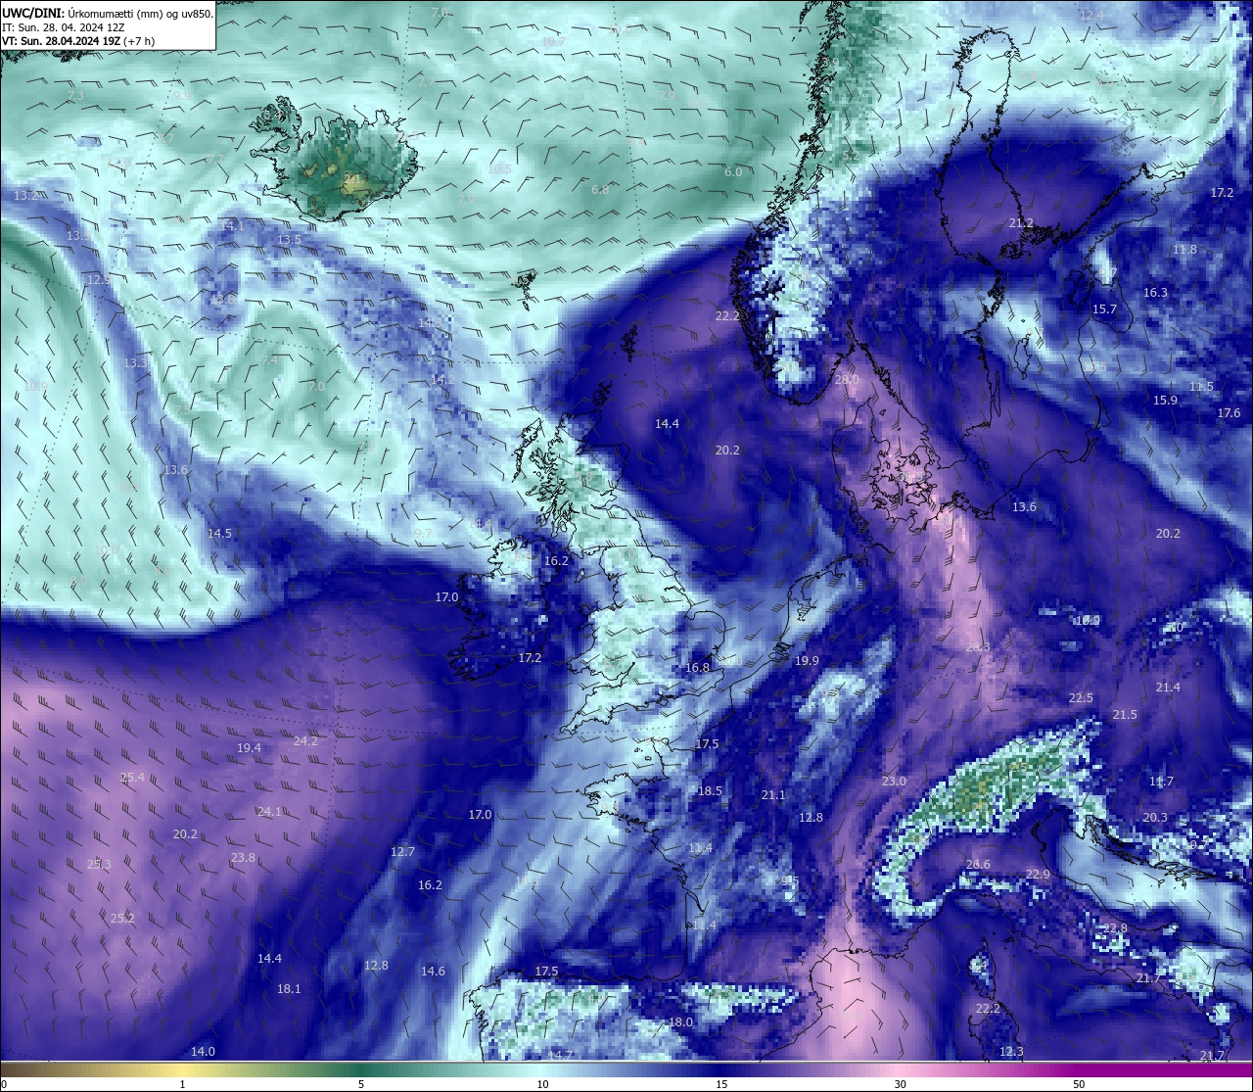
Task: Click the 23.0 value west of the Alps
Action: (x=894, y=782)
